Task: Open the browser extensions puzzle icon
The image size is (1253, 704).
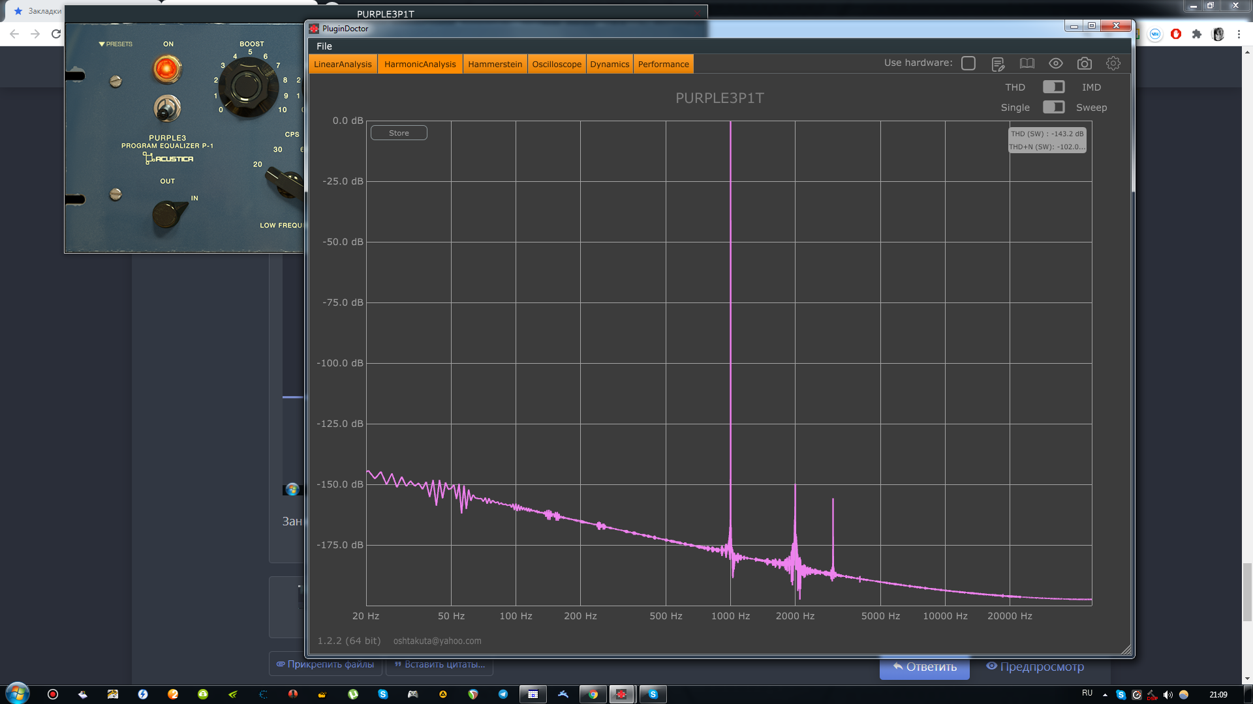Action: click(1197, 34)
